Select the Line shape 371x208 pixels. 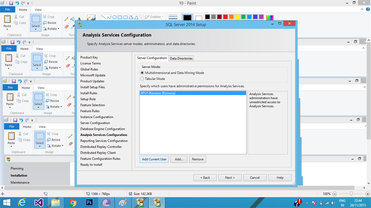click(x=104, y=17)
